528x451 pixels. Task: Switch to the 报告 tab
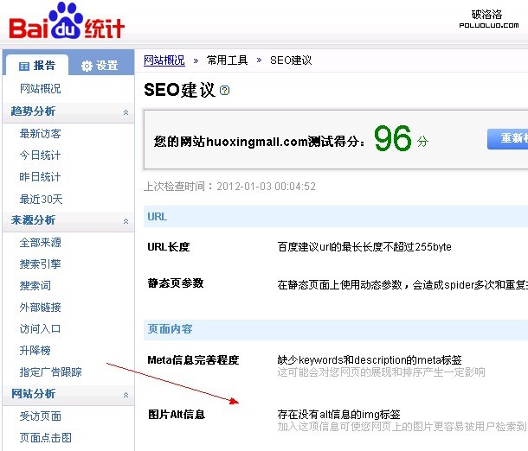tap(37, 65)
